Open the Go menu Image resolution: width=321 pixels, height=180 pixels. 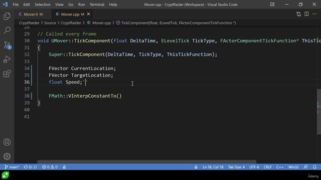point(71,4)
